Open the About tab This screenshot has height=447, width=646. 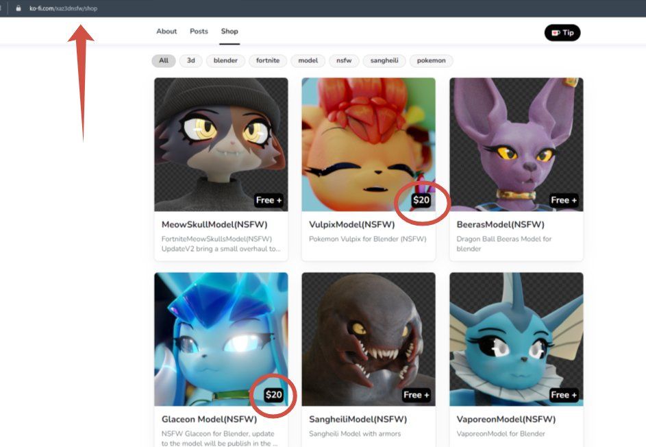point(166,32)
